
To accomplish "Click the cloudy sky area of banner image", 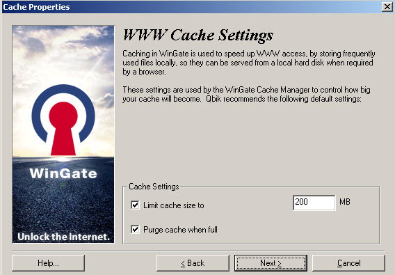I will point(63,53).
